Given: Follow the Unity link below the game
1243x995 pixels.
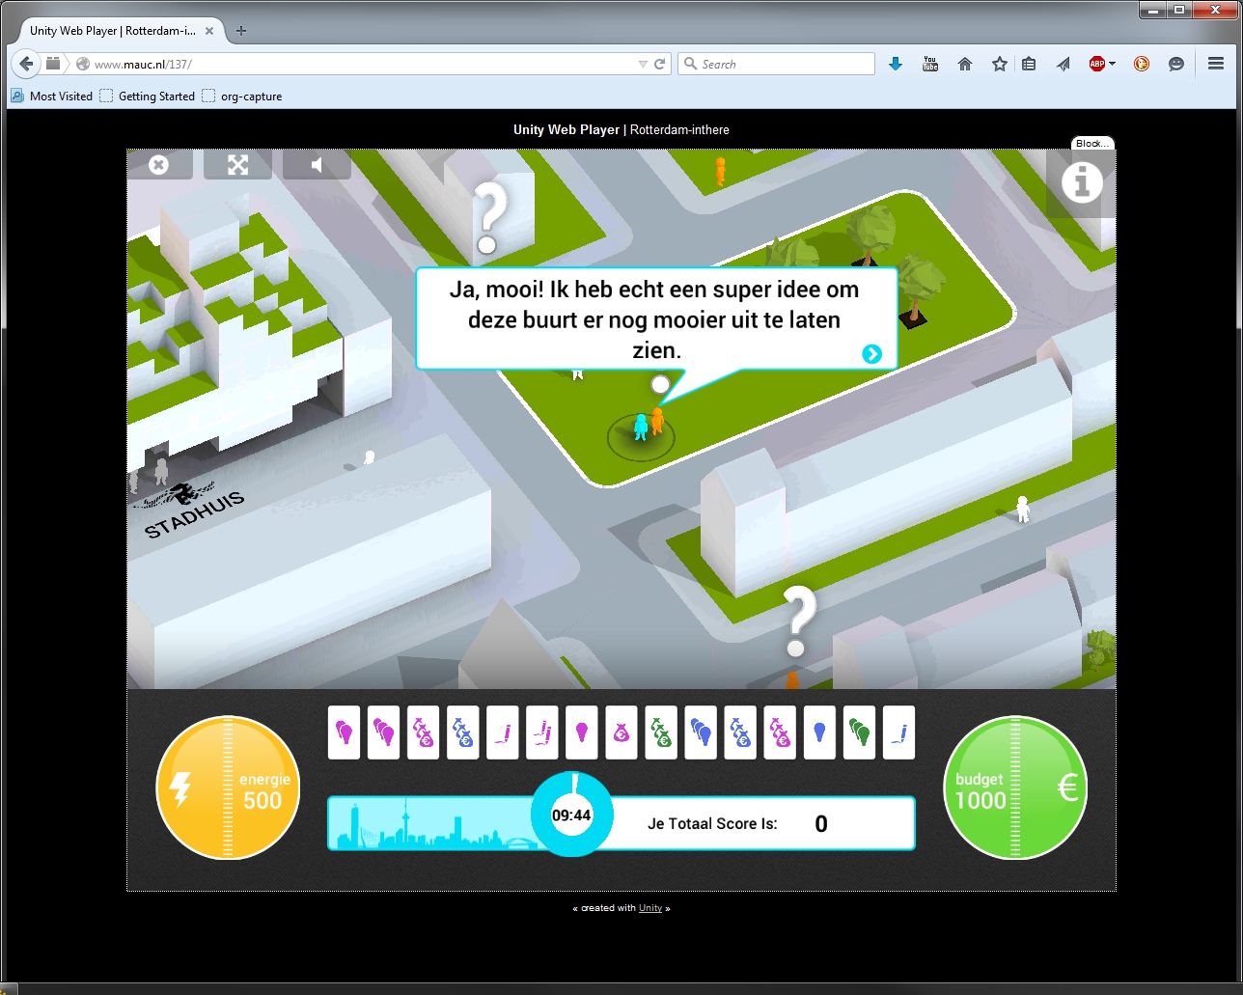Looking at the screenshot, I should [x=649, y=908].
